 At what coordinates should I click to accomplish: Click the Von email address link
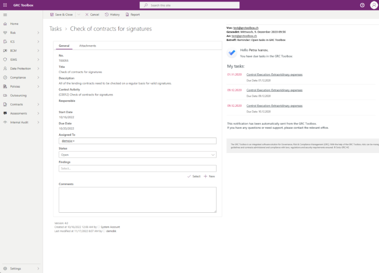click(x=246, y=28)
